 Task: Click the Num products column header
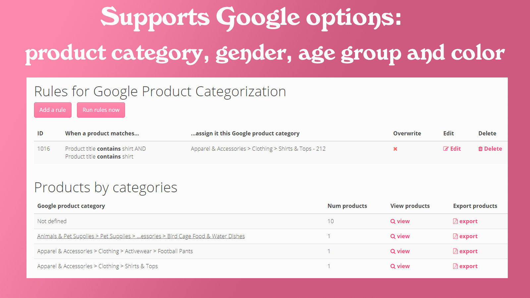pyautogui.click(x=346, y=206)
